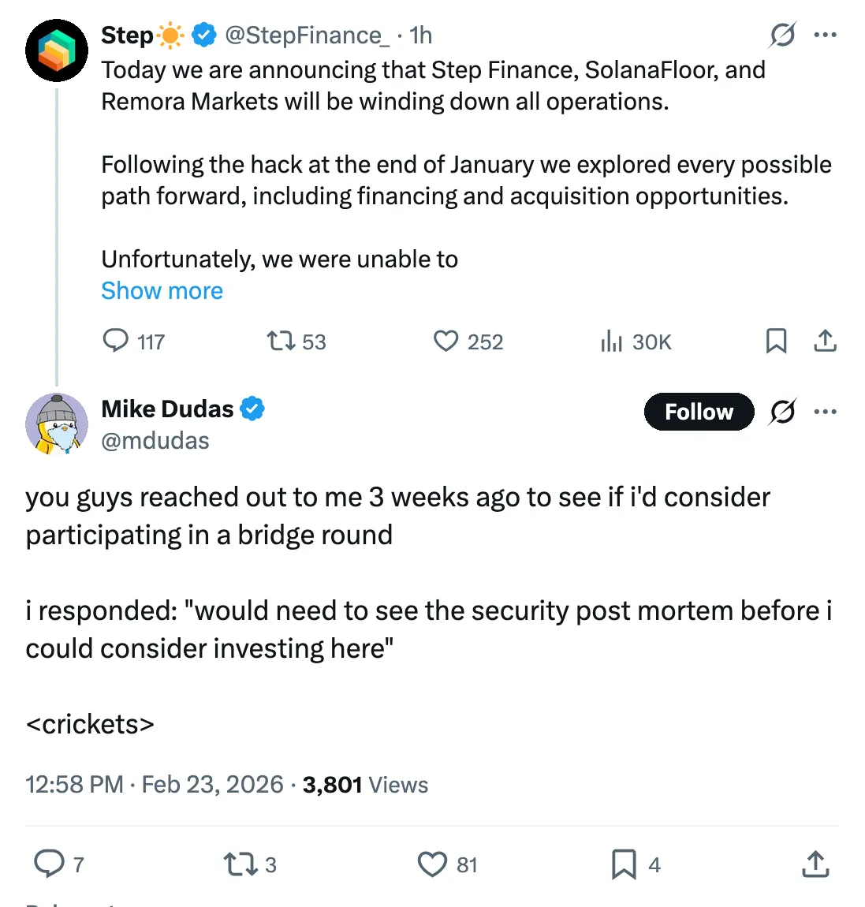
Task: Share the Step Finance post
Action: click(825, 341)
